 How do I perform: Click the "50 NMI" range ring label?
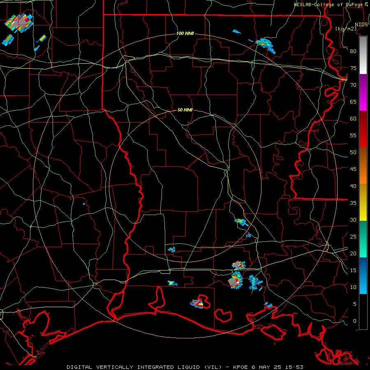click(185, 110)
